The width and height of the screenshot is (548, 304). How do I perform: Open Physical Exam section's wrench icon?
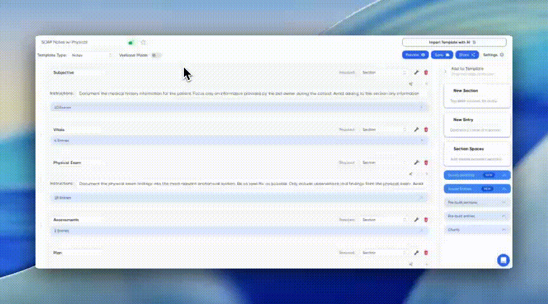point(416,163)
